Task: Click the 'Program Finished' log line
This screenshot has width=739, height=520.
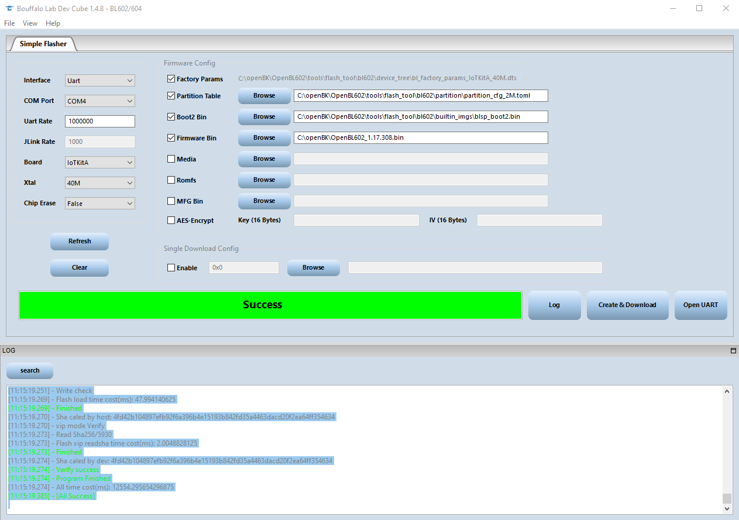Action: (59, 478)
